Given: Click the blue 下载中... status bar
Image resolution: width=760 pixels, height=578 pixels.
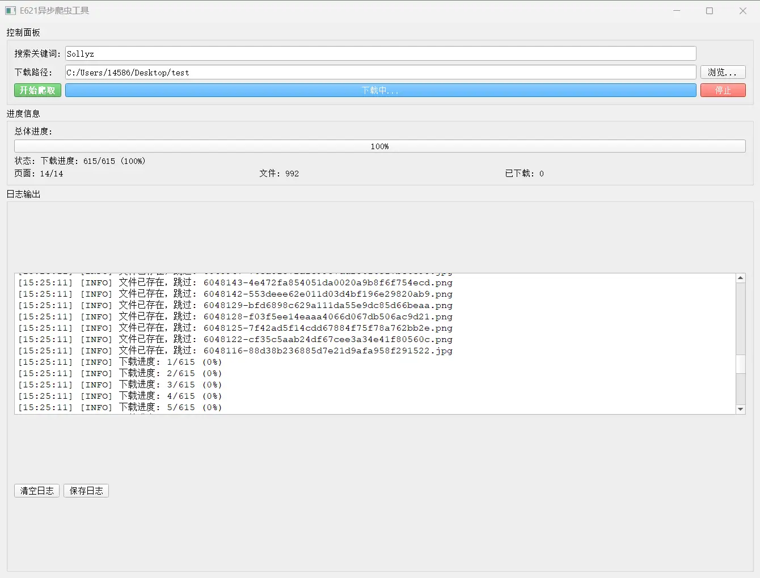Looking at the screenshot, I should (x=380, y=91).
